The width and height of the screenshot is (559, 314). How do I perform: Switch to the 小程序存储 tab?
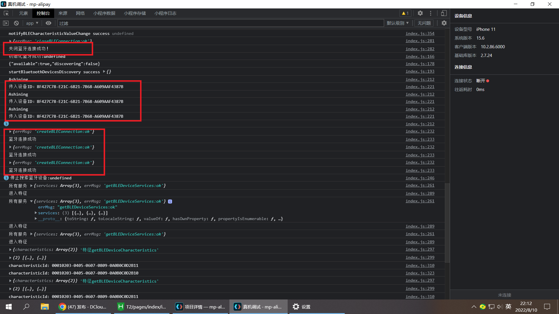pos(135,13)
